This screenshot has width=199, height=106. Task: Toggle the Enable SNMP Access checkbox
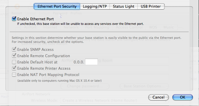pyautogui.click(x=14, y=49)
